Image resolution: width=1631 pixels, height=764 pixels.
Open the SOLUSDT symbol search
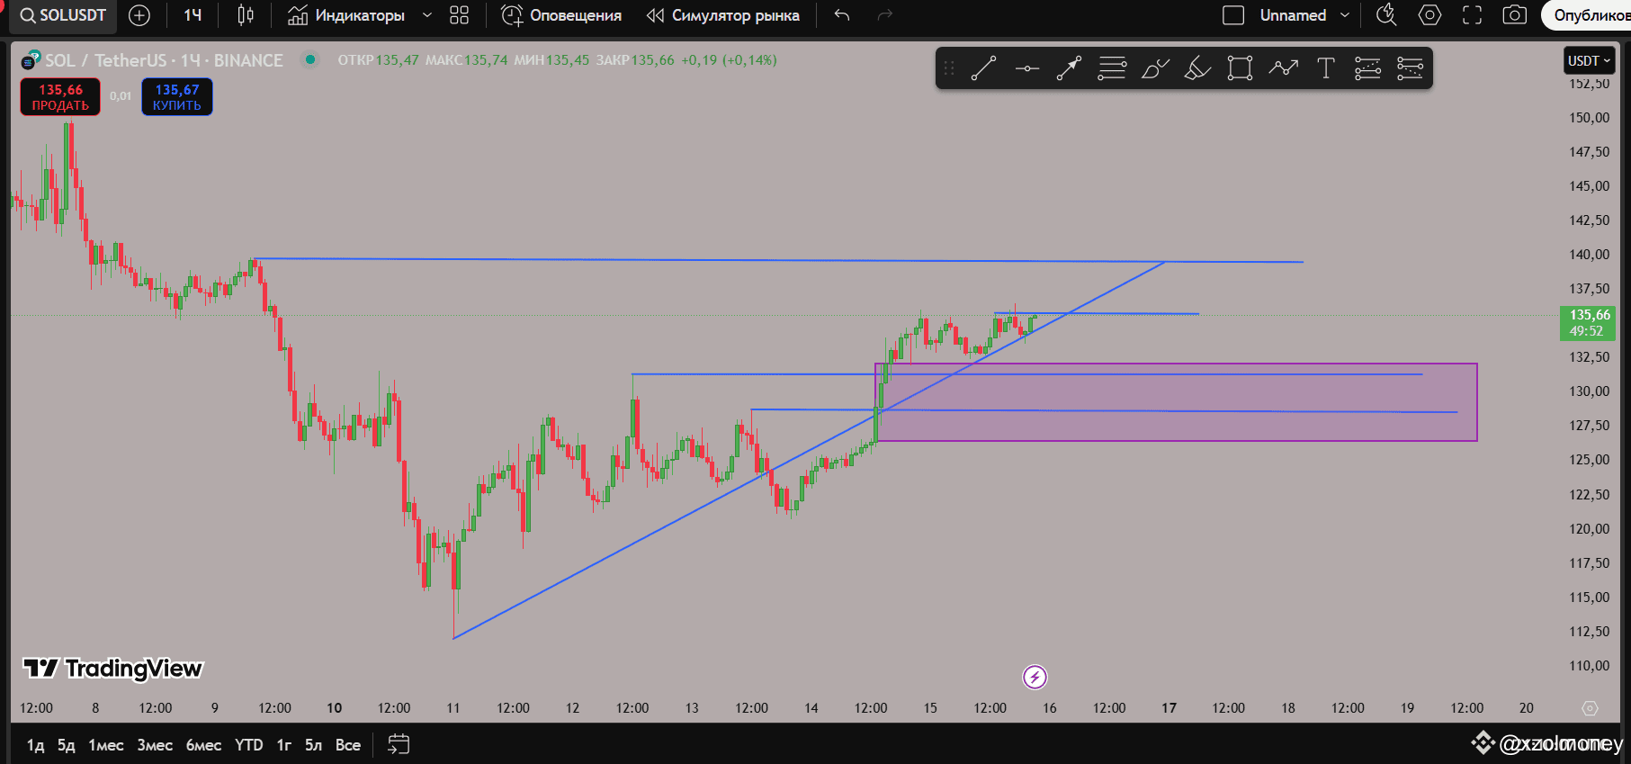click(x=63, y=15)
